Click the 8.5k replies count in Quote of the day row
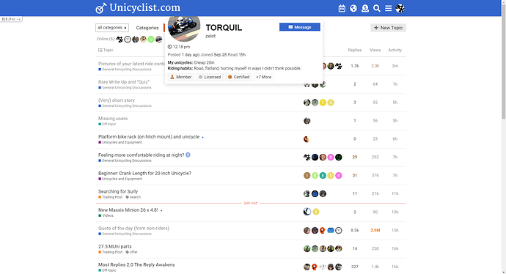This screenshot has width=506, height=274. coord(355,231)
